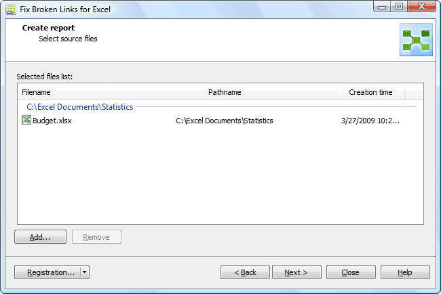Maximize the Fix Broken Links window
Viewport: 441px width, 294px height.
click(x=398, y=7)
